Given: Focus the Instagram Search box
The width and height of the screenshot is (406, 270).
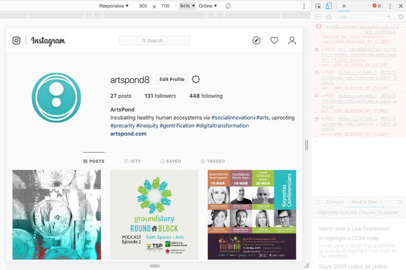Looking at the screenshot, I should click(x=154, y=40).
